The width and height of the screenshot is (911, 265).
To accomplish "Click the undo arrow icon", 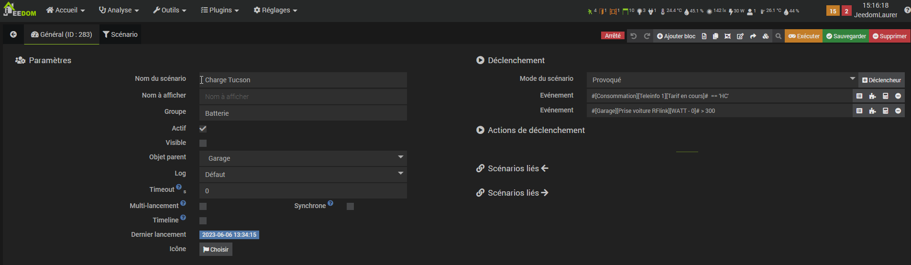I will pyautogui.click(x=633, y=36).
